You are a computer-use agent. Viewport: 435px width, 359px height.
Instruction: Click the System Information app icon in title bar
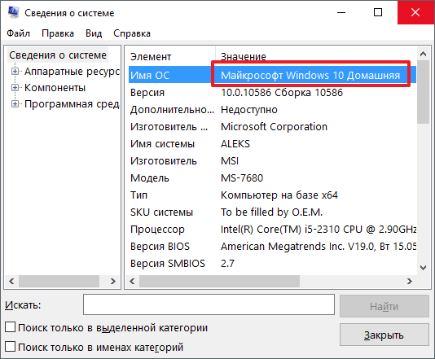[x=13, y=12]
